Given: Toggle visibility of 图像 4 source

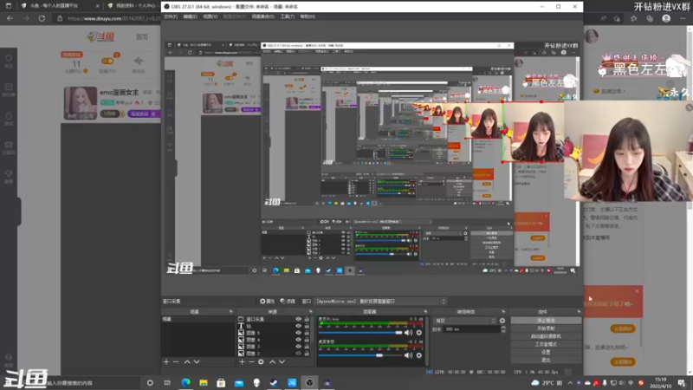Looking at the screenshot, I should tap(298, 340).
